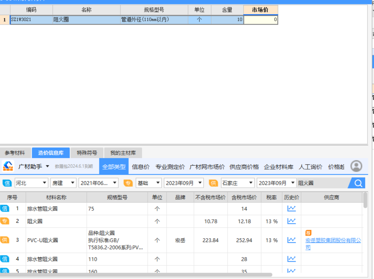374x279 pixels.
Task: Switch to the 特殊符号 tab
Action: (x=87, y=153)
